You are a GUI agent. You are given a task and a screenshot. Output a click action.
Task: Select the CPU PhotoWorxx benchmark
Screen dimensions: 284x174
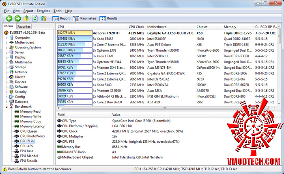click(x=32, y=136)
